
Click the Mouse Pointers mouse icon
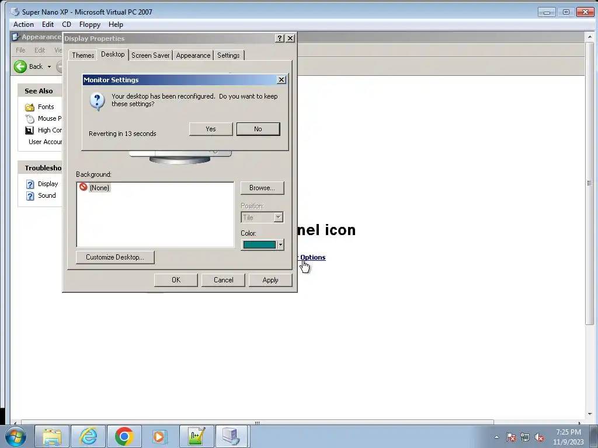[x=30, y=119]
